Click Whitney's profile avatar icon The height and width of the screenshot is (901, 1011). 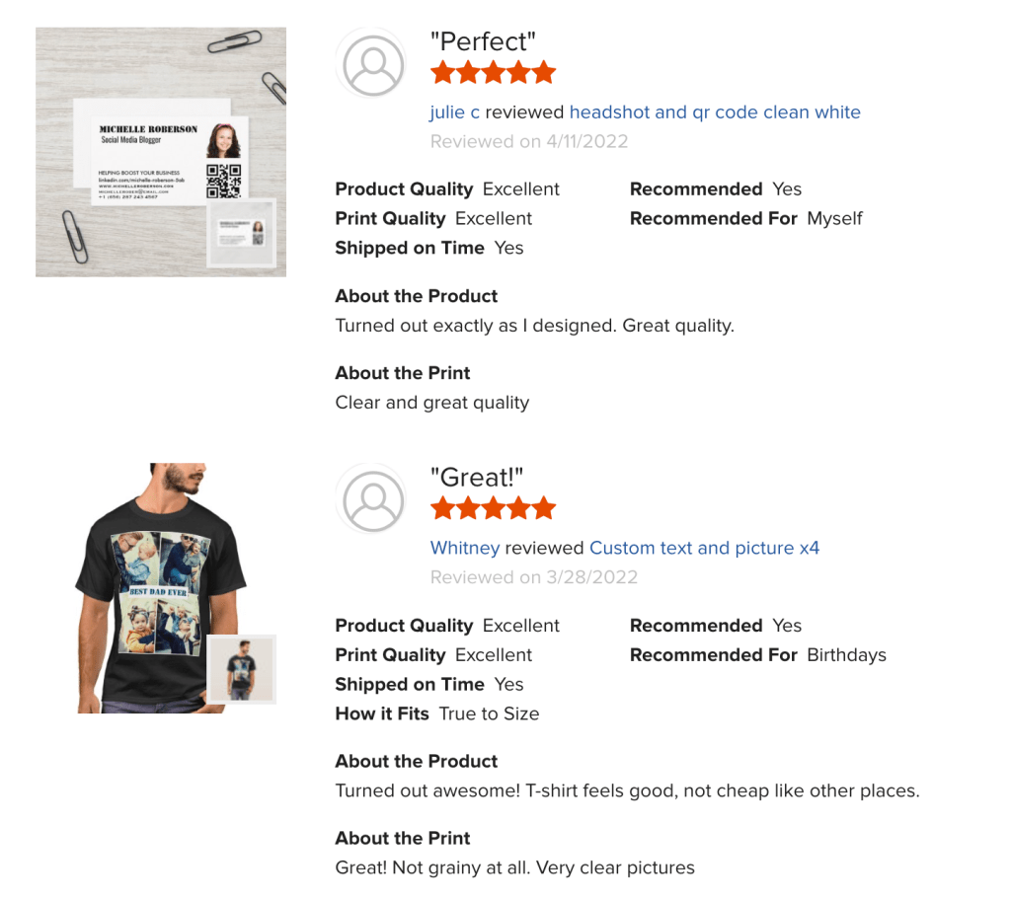372,500
